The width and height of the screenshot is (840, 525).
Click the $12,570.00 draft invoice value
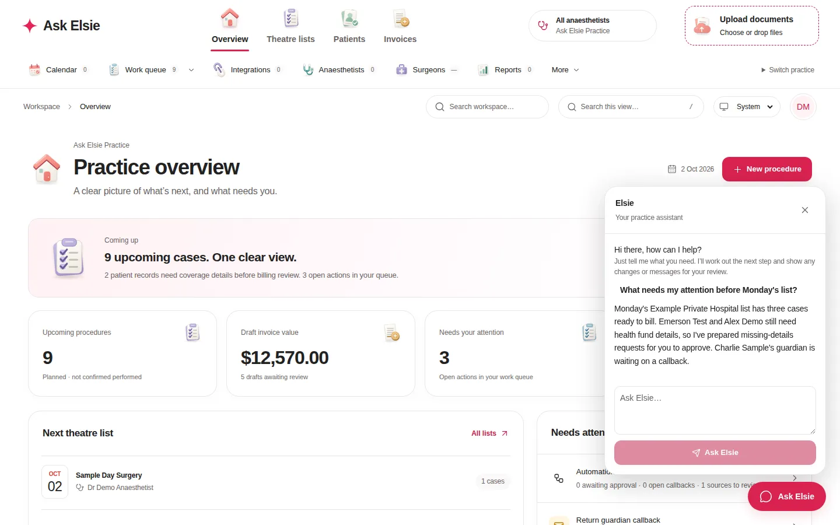click(285, 358)
